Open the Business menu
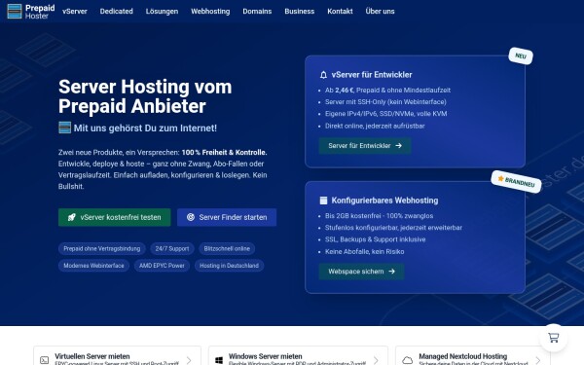Image resolution: width=584 pixels, height=365 pixels. [x=300, y=11]
